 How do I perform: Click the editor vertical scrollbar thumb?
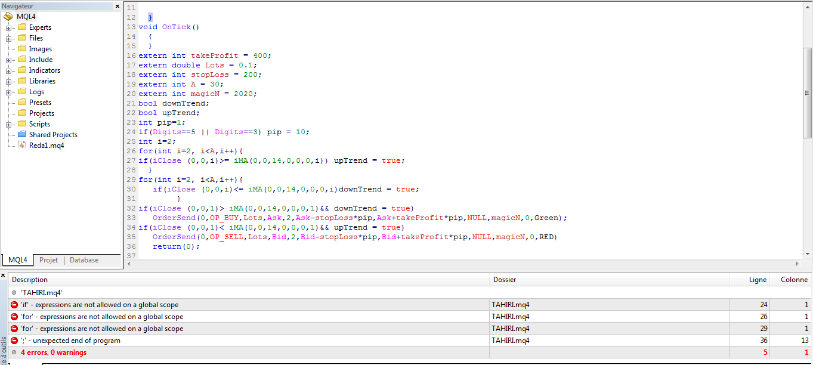click(x=807, y=92)
